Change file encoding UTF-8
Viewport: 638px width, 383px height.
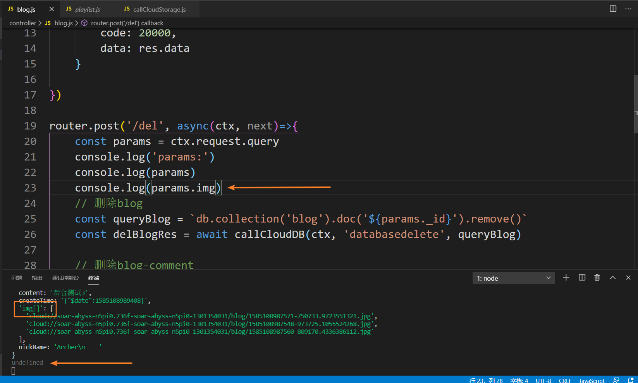pos(543,380)
